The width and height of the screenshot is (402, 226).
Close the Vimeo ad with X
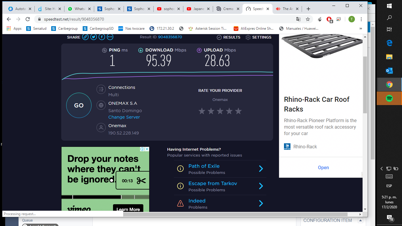coord(147,149)
